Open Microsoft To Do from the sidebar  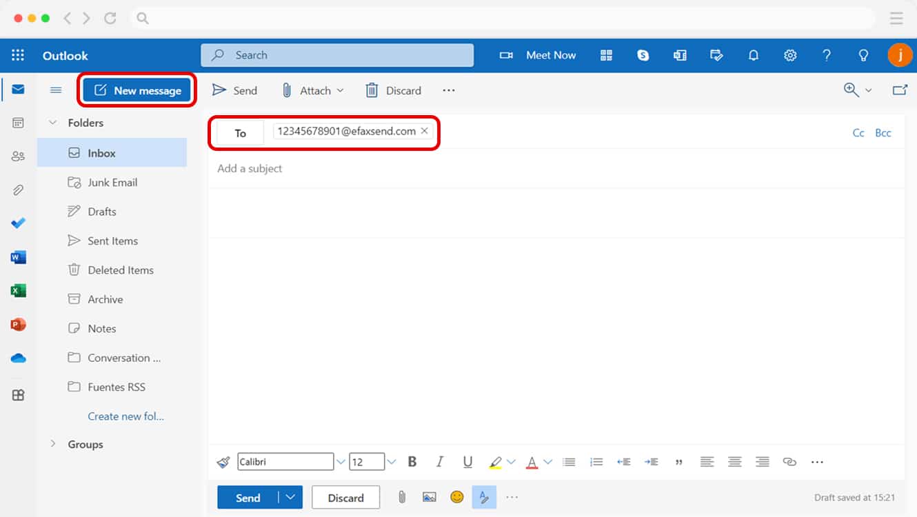(x=17, y=223)
